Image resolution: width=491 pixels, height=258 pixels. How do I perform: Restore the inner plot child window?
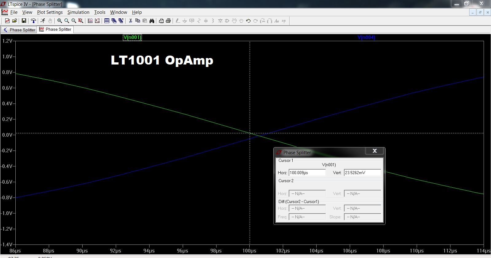[x=480, y=12]
